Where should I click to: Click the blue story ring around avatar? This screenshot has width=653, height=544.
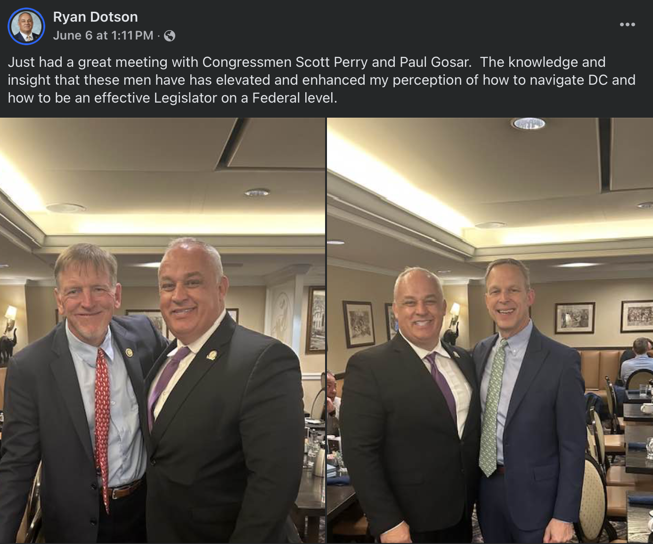tap(26, 26)
